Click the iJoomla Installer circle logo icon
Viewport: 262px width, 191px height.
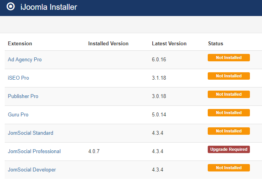[11, 7]
